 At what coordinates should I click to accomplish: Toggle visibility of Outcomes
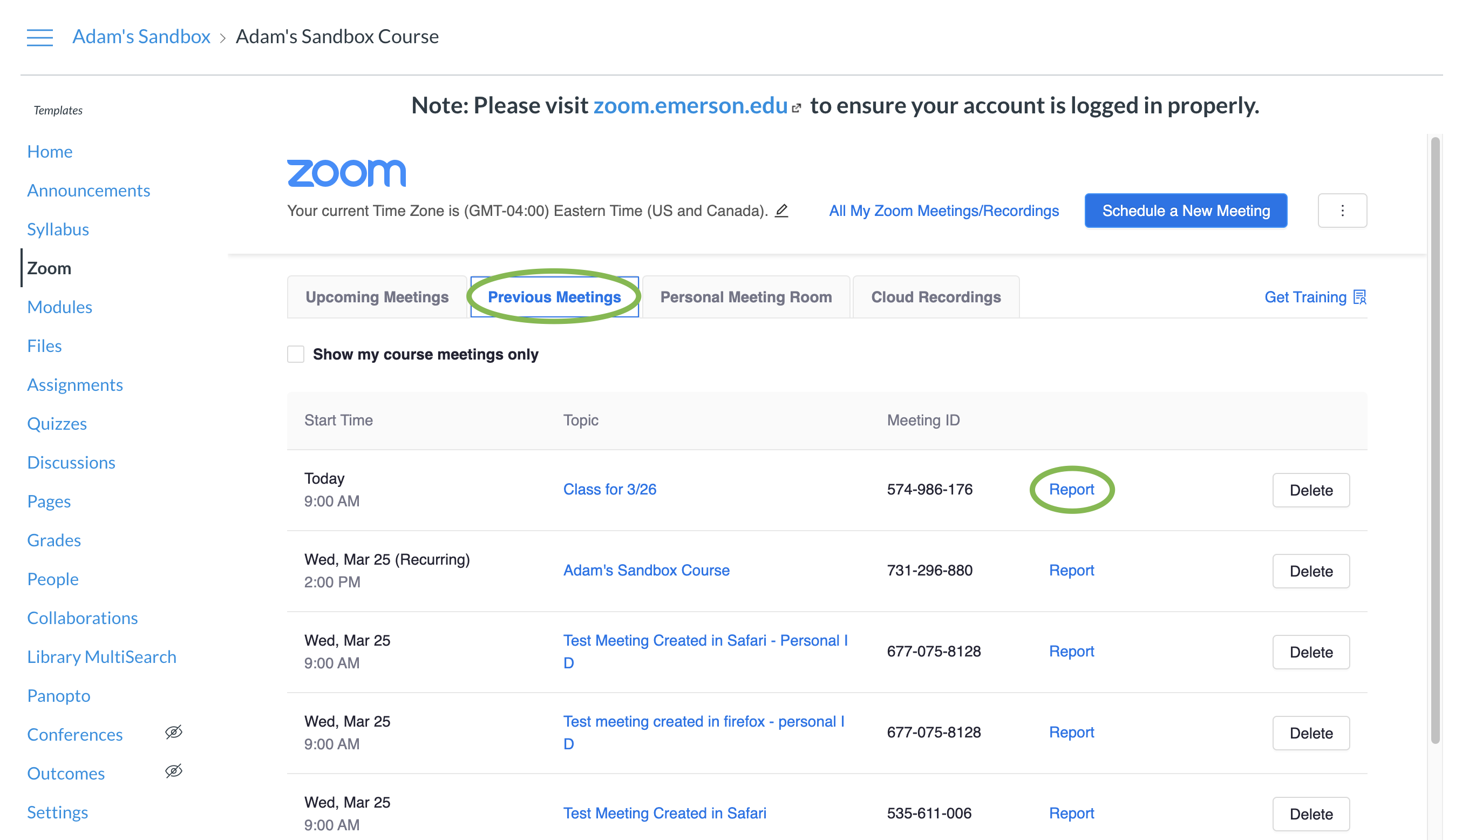pos(173,771)
